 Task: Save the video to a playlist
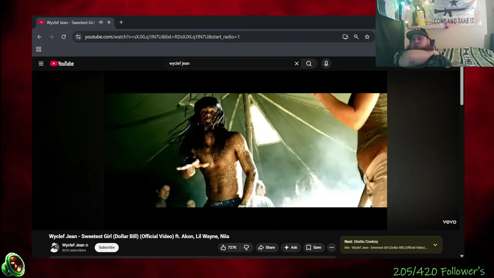[x=313, y=247]
